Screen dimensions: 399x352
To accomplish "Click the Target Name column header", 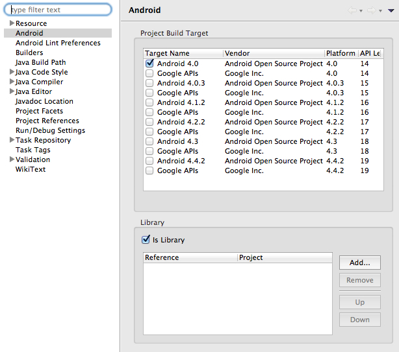I will [183, 53].
